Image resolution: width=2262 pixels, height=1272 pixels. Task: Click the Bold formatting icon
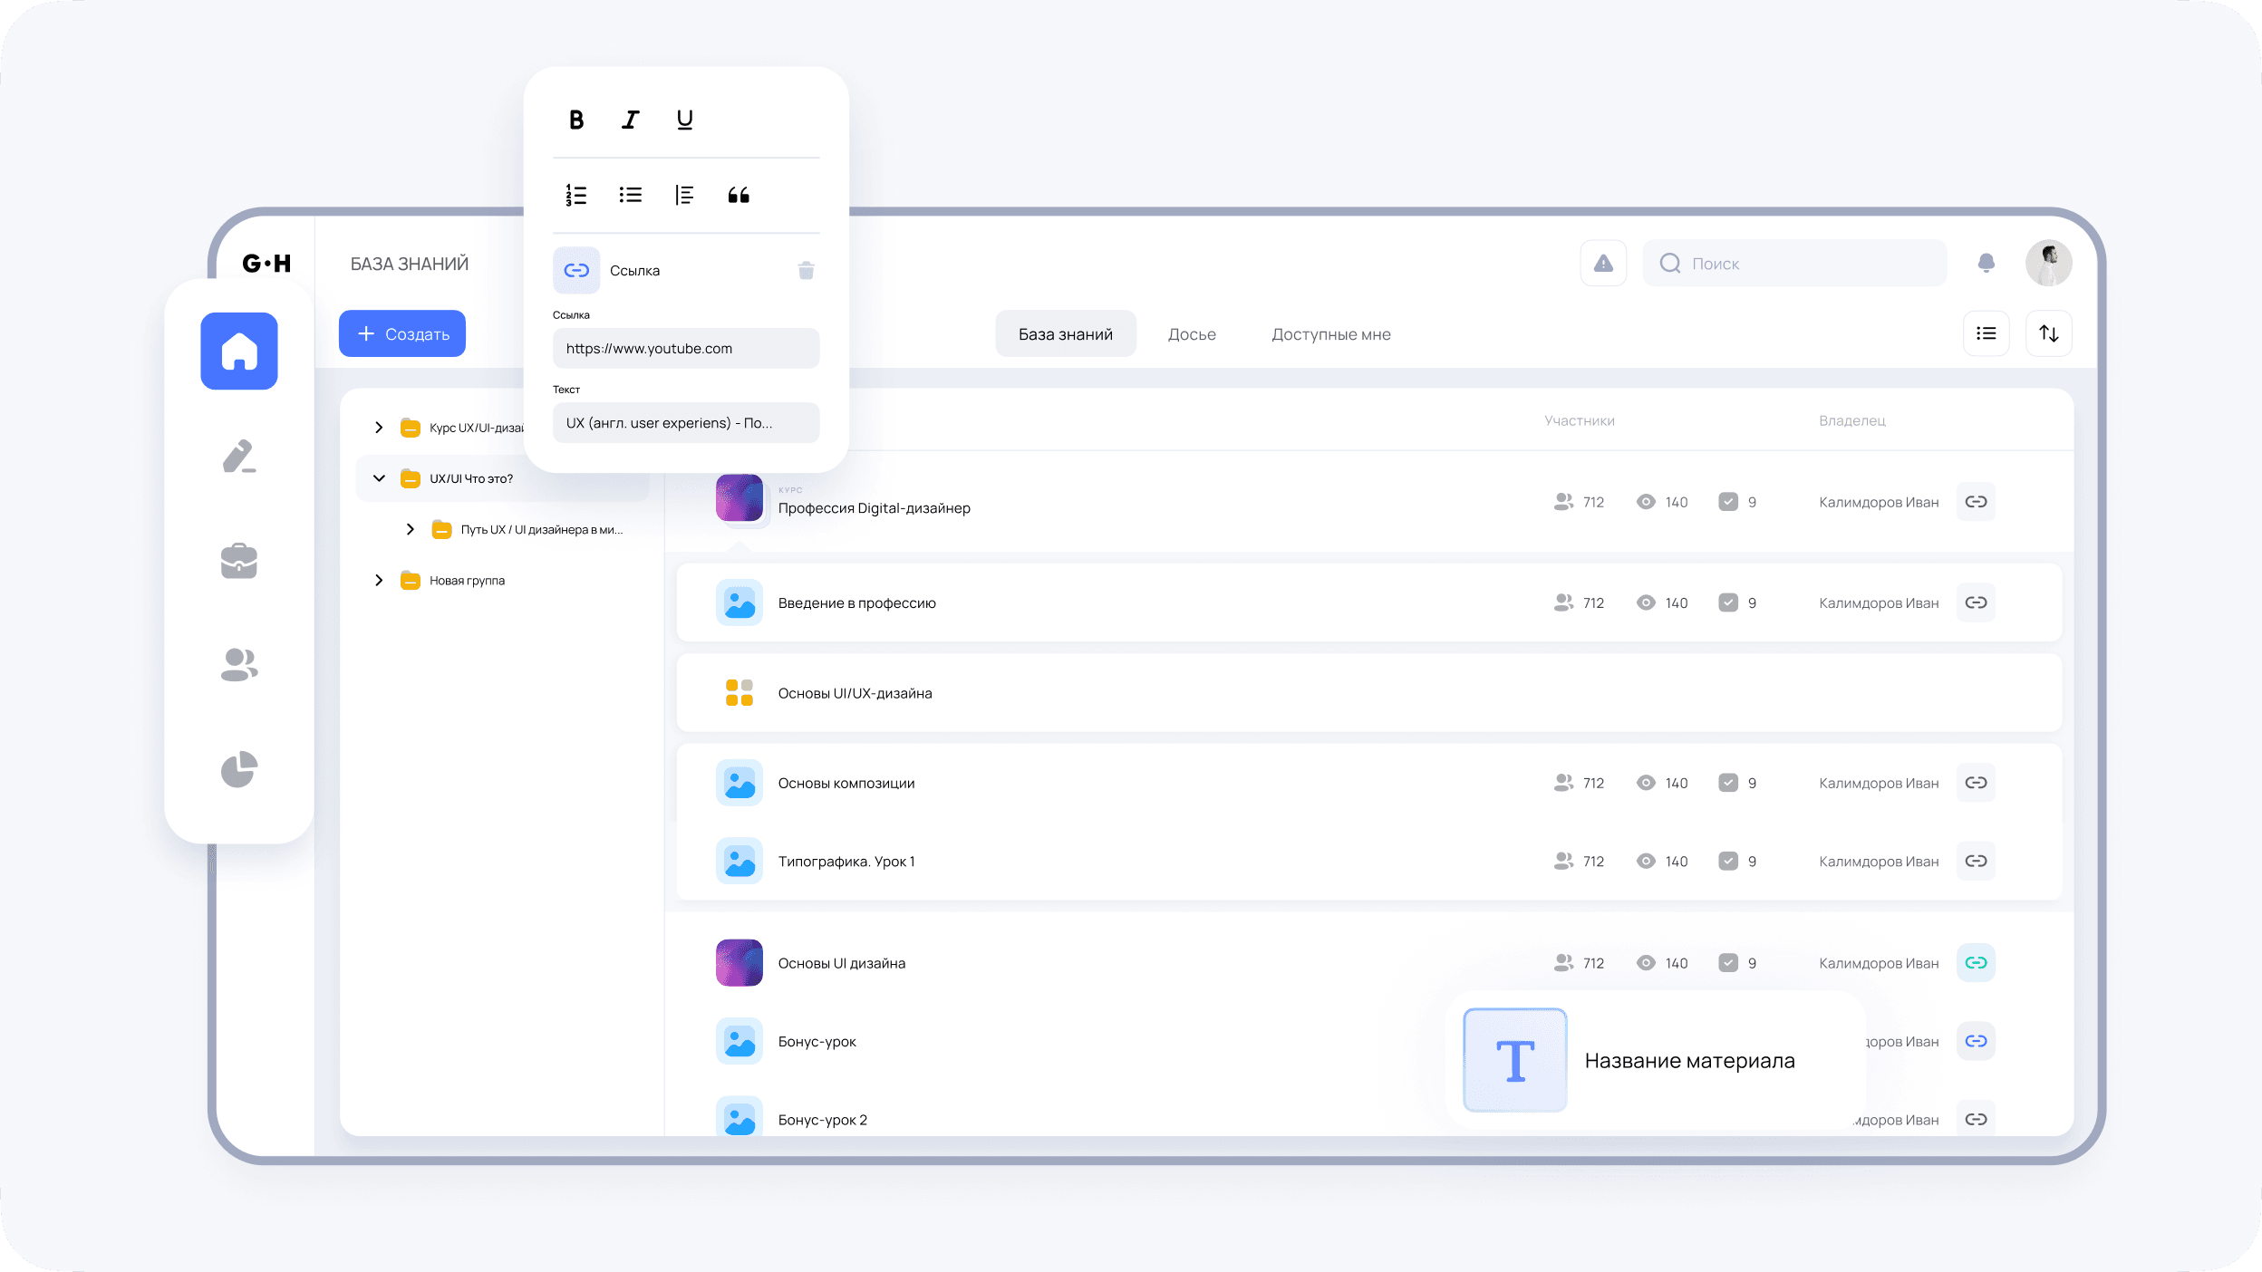coord(576,120)
